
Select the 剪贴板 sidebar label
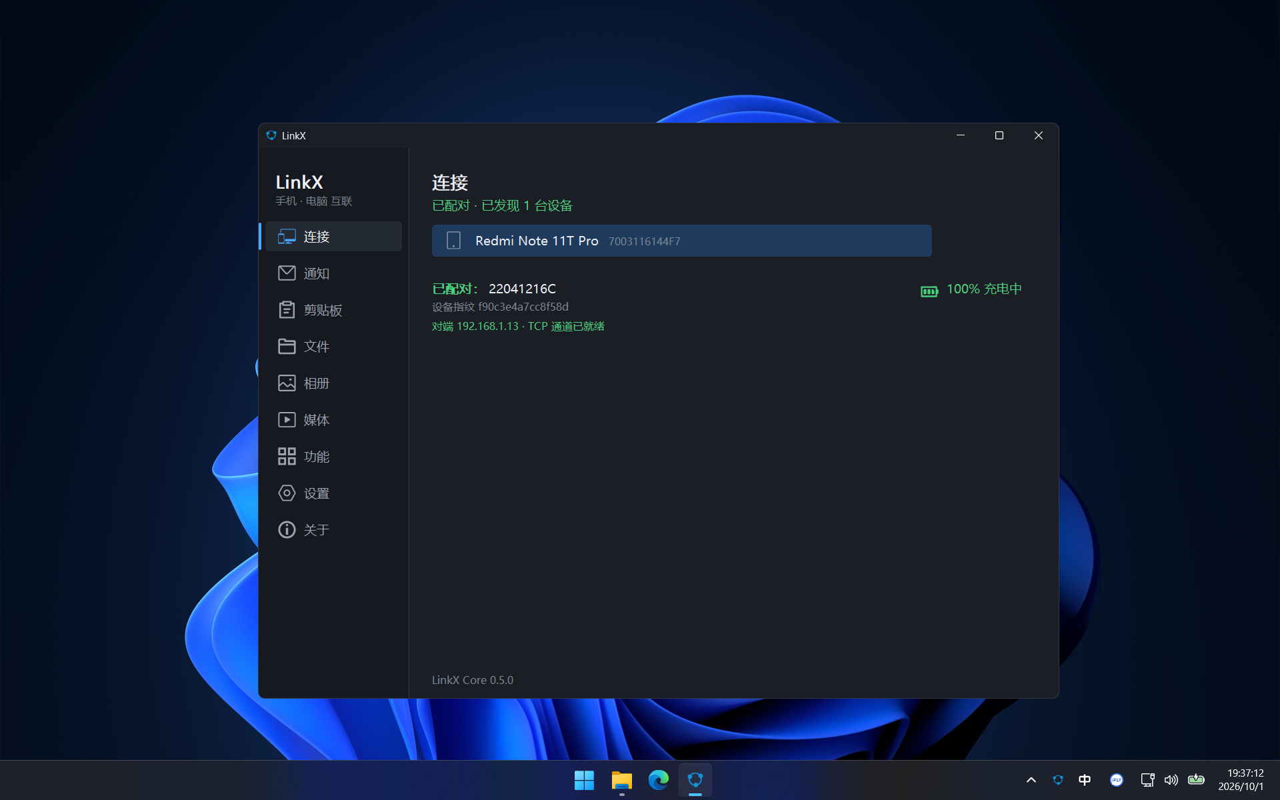point(323,310)
